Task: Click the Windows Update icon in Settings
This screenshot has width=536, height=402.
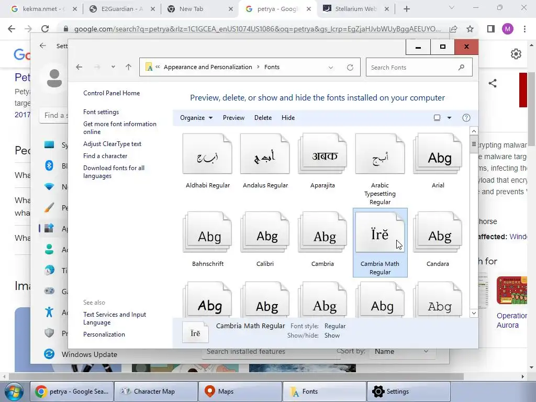Action: click(49, 354)
